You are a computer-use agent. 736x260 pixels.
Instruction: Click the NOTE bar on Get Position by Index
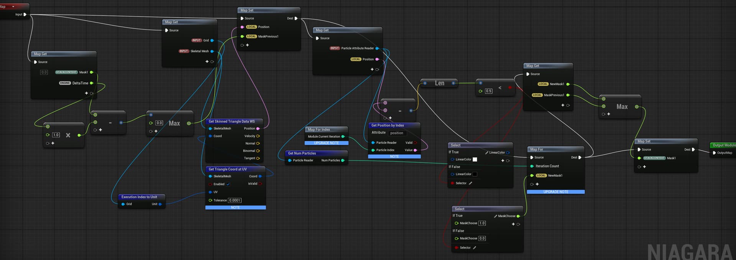tap(394, 156)
